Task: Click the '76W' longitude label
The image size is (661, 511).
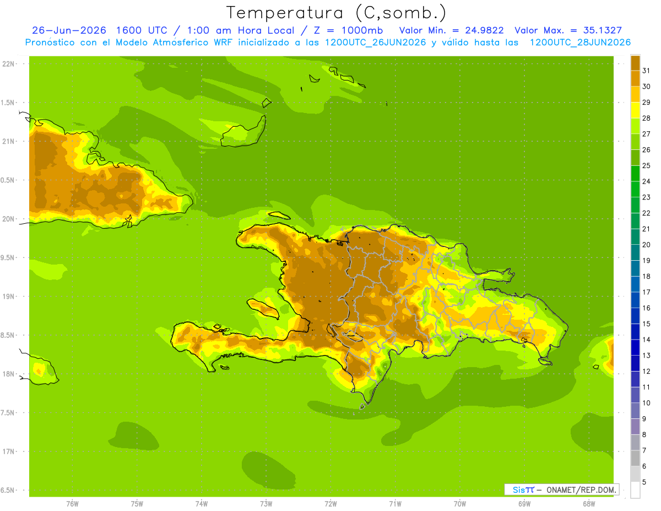Action: pyautogui.click(x=72, y=504)
